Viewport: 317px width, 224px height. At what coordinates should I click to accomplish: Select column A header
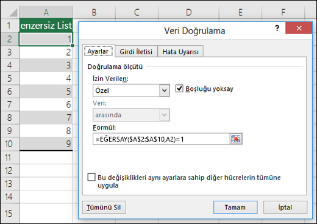[x=46, y=12]
